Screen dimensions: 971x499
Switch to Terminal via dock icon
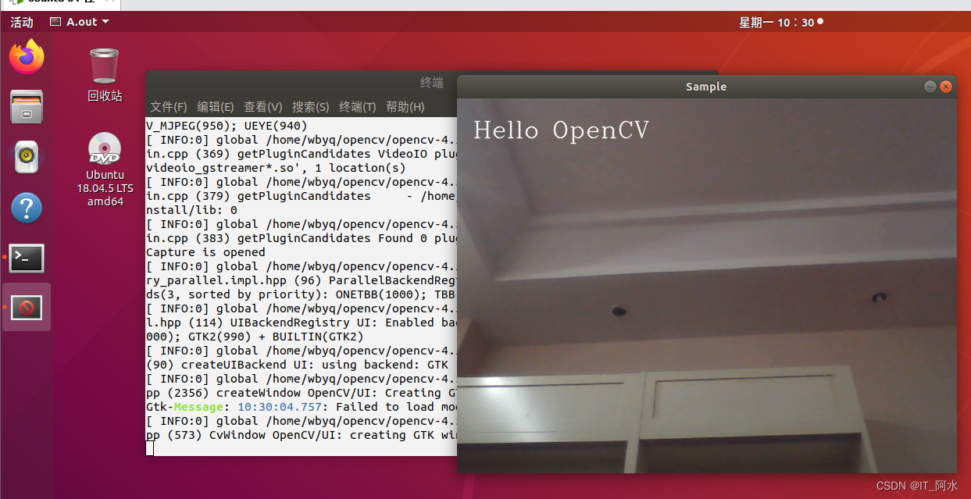click(27, 258)
